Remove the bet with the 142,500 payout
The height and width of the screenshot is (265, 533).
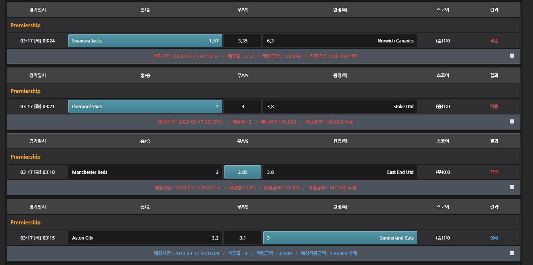click(x=352, y=188)
